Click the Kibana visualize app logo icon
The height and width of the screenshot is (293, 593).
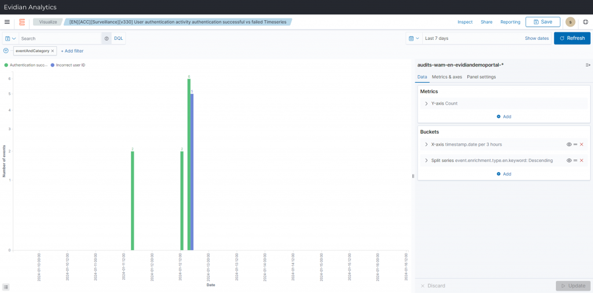[x=22, y=23]
